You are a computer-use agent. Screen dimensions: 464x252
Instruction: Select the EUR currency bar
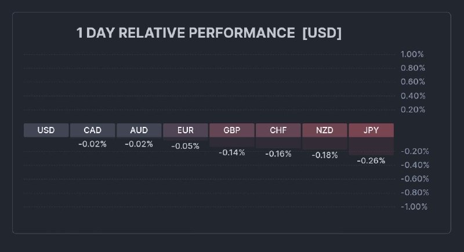[186, 130]
